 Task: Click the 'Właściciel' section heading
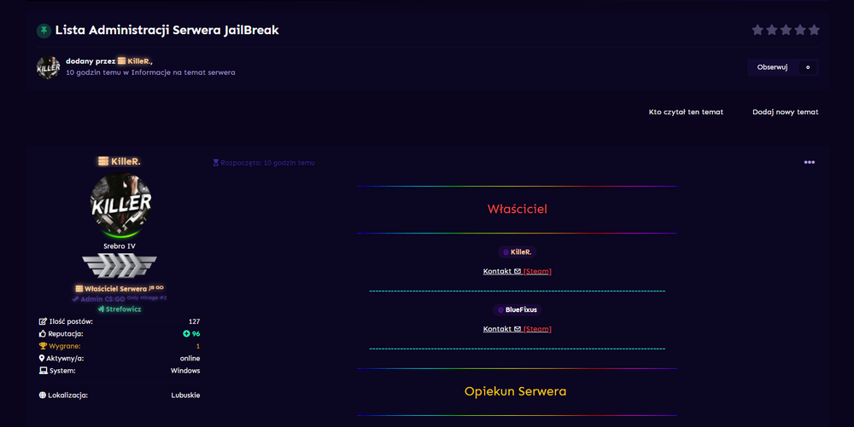click(x=517, y=209)
